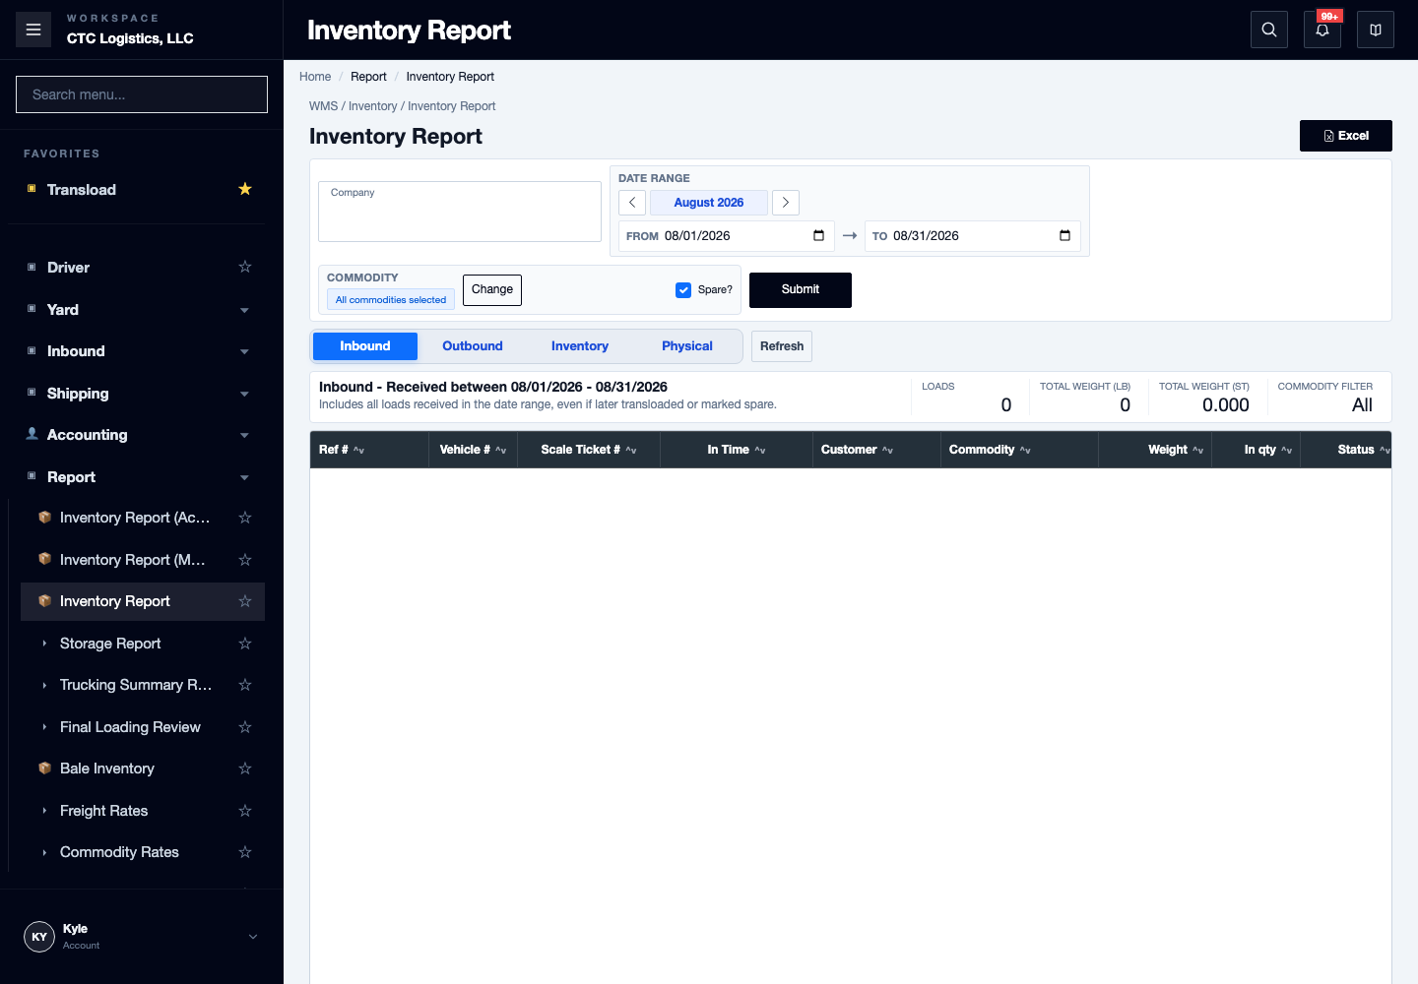Image resolution: width=1418 pixels, height=984 pixels.
Task: Expand the Shipping menu section
Action: point(244,394)
